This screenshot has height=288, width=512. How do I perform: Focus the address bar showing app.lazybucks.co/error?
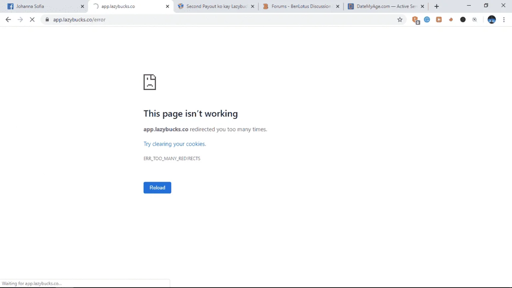coord(222,20)
